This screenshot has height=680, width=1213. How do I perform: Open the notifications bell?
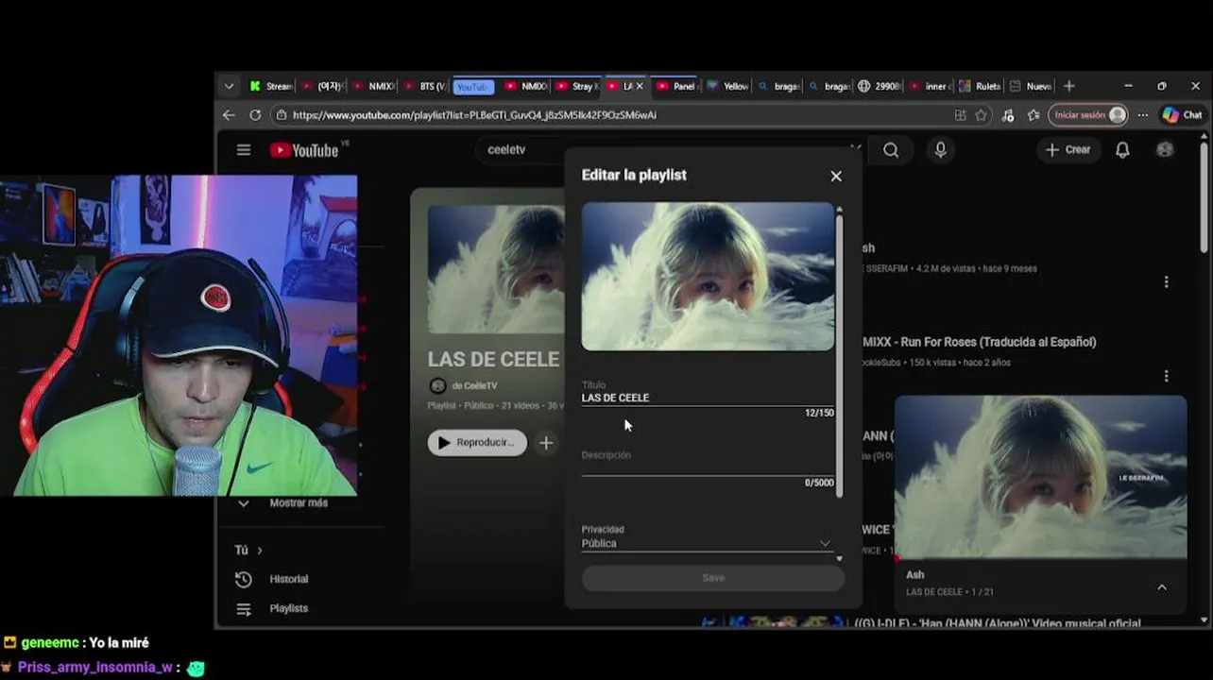click(x=1122, y=150)
